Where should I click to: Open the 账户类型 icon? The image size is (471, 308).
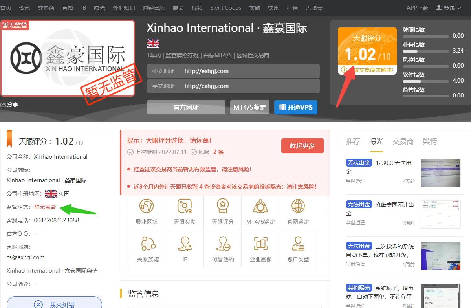(298, 244)
